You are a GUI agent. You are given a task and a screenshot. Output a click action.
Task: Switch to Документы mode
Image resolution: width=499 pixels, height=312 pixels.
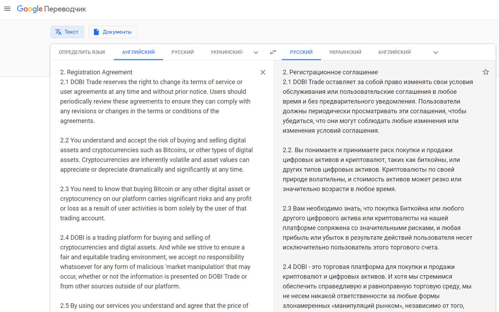[113, 32]
